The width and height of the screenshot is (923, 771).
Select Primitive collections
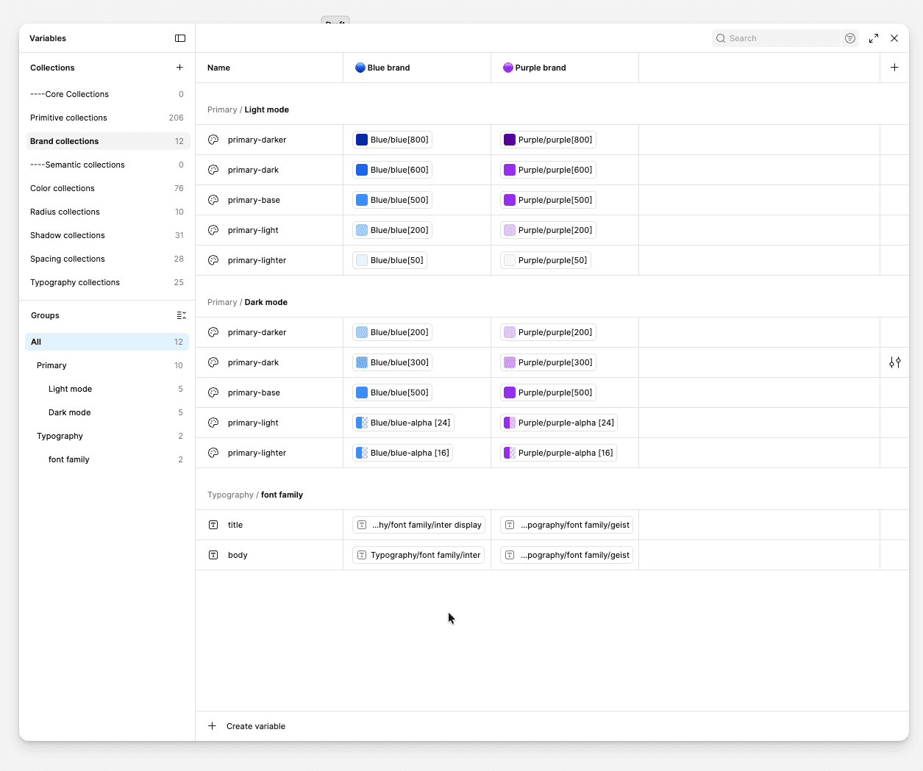107,118
